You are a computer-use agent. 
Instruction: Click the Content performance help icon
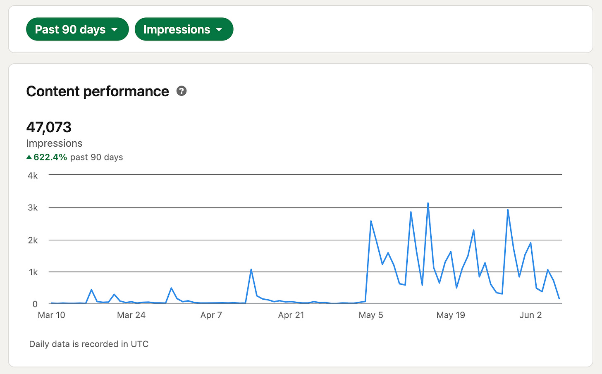tap(182, 91)
